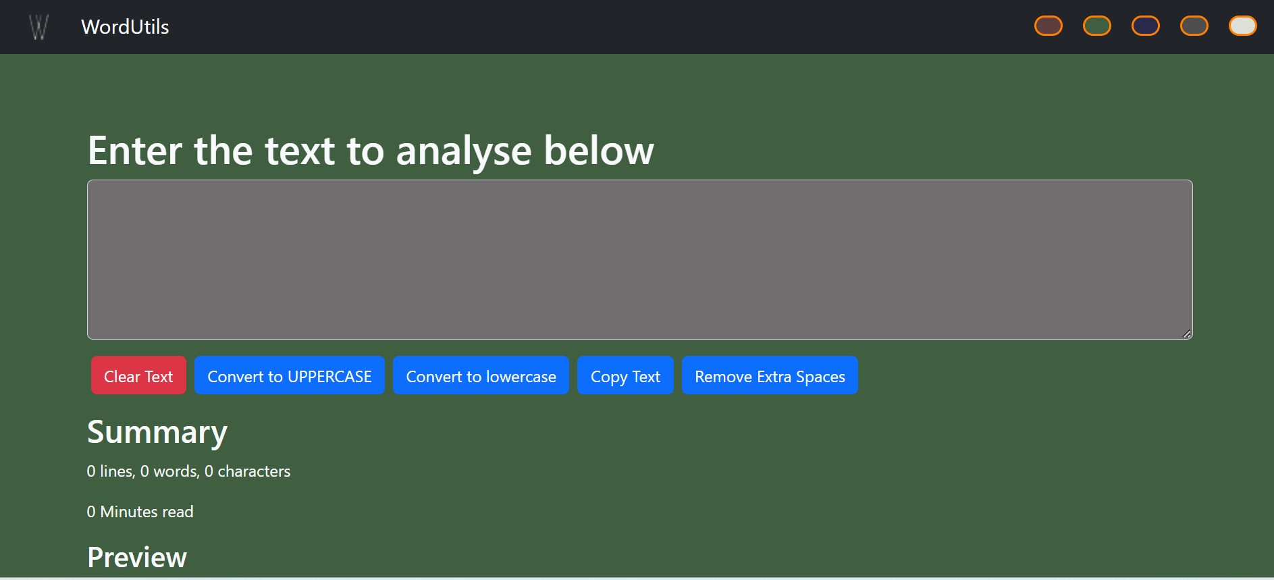This screenshot has width=1274, height=580.
Task: Click inside the text analysis textarea
Action: [x=639, y=259]
